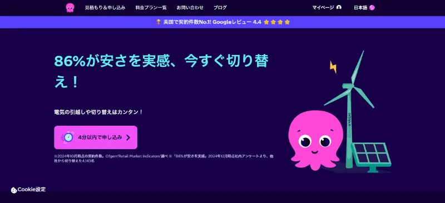Screen dimensions: 445x203
Task: Open 見積もり＆申し込み menu item
Action: [x=105, y=8]
